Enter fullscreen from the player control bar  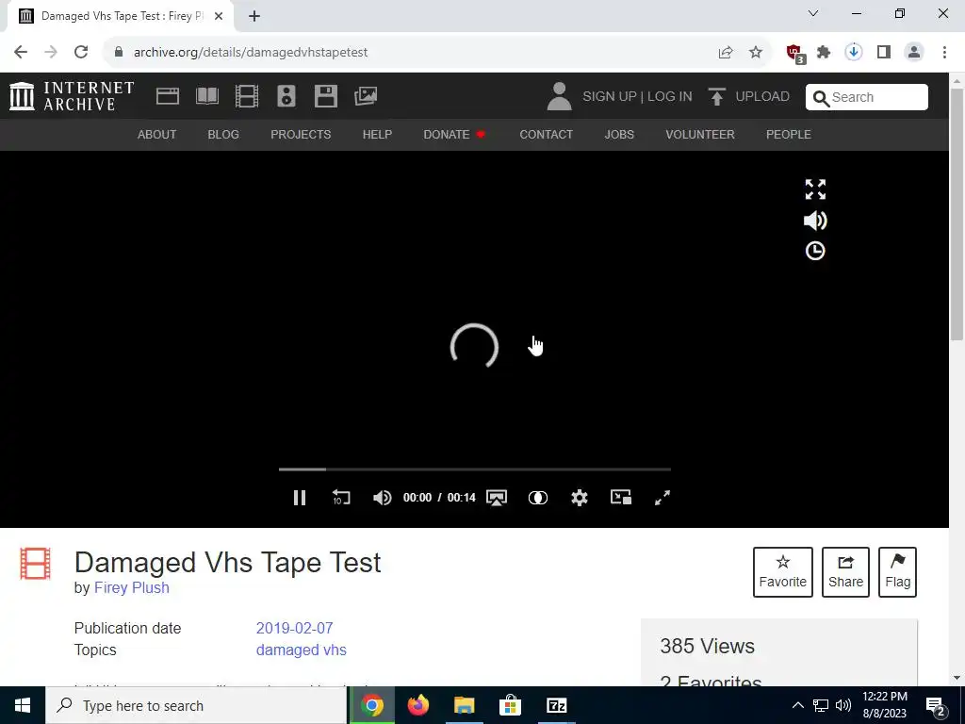point(662,498)
